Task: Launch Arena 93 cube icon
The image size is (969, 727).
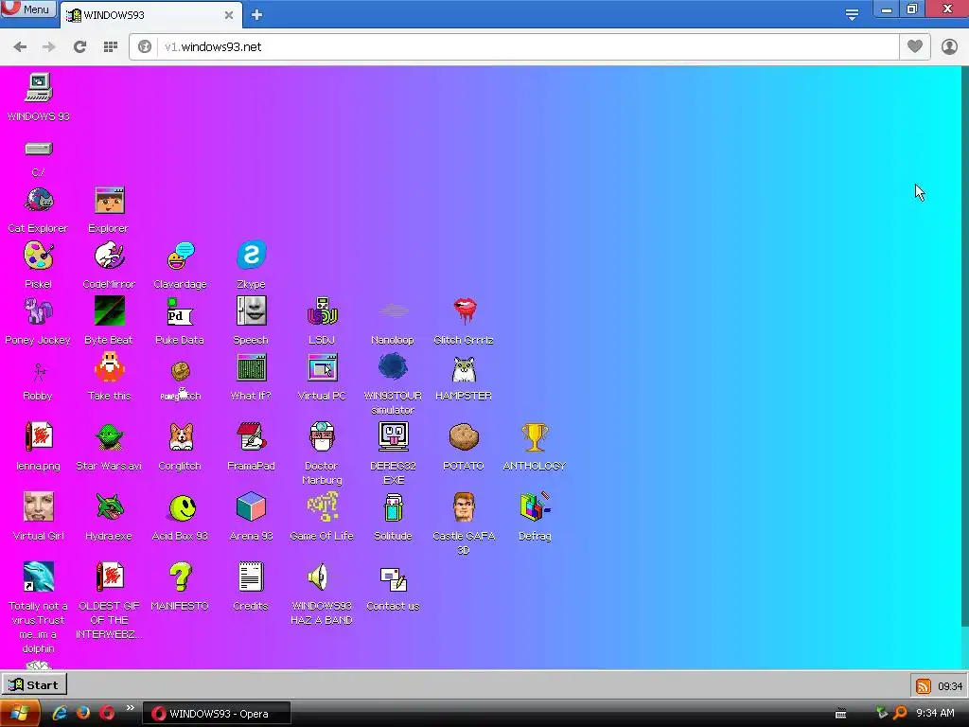Action: [x=251, y=507]
